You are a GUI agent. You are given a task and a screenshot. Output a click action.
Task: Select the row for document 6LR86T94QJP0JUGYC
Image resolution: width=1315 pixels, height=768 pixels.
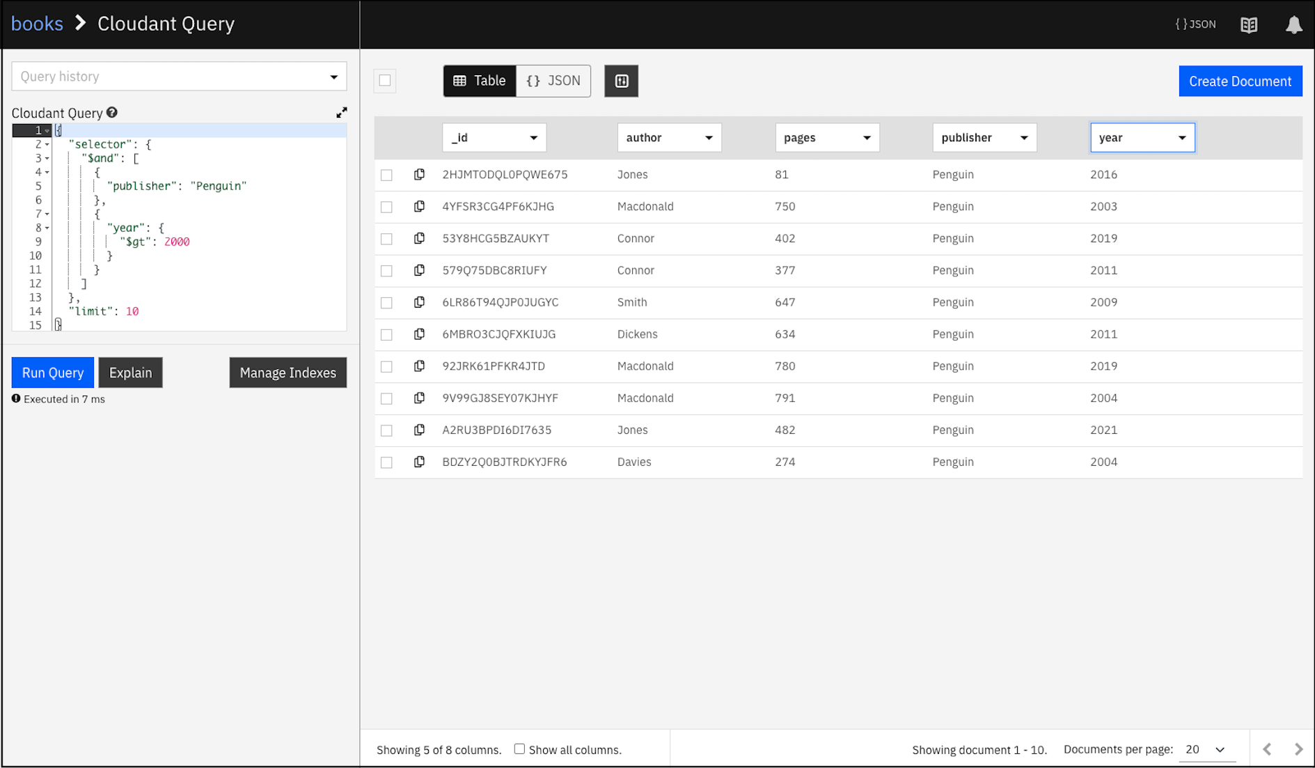coord(387,302)
